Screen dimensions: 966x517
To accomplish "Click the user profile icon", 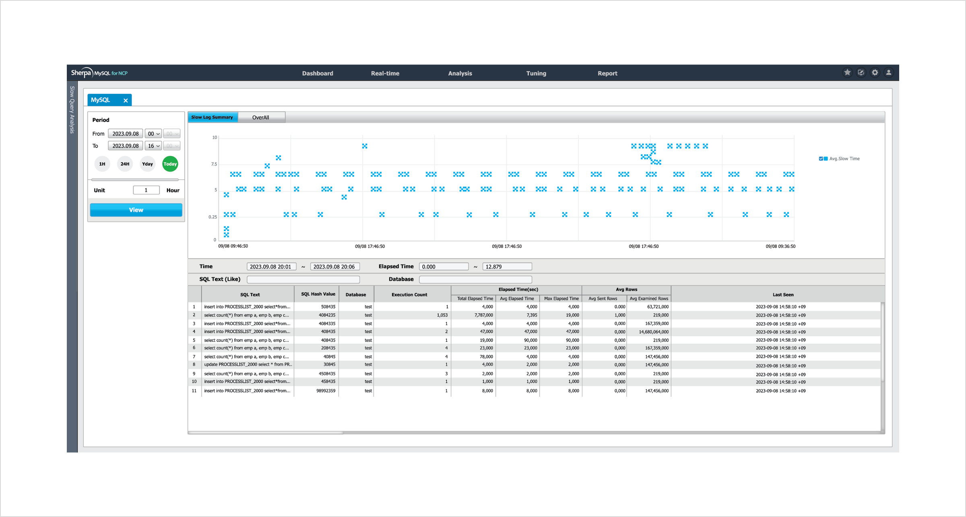I will pyautogui.click(x=888, y=72).
